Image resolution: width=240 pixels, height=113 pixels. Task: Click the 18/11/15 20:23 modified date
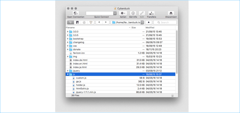[154, 49]
